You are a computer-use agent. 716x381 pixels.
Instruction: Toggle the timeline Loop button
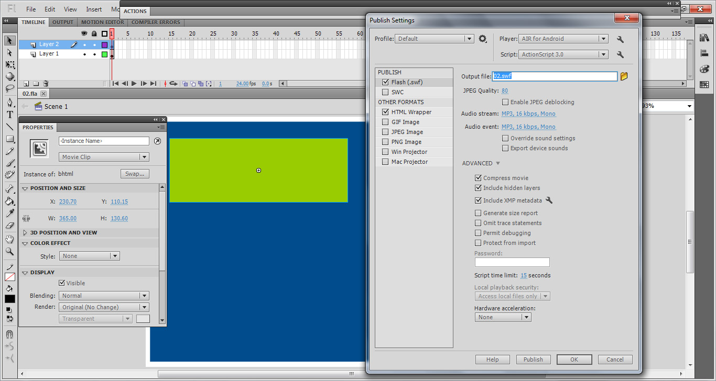pyautogui.click(x=173, y=84)
